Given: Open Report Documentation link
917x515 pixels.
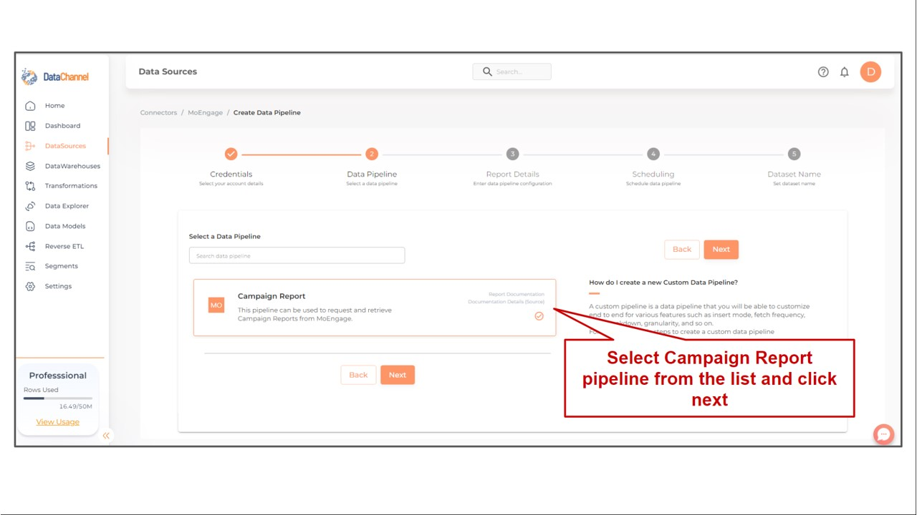Looking at the screenshot, I should [x=516, y=294].
